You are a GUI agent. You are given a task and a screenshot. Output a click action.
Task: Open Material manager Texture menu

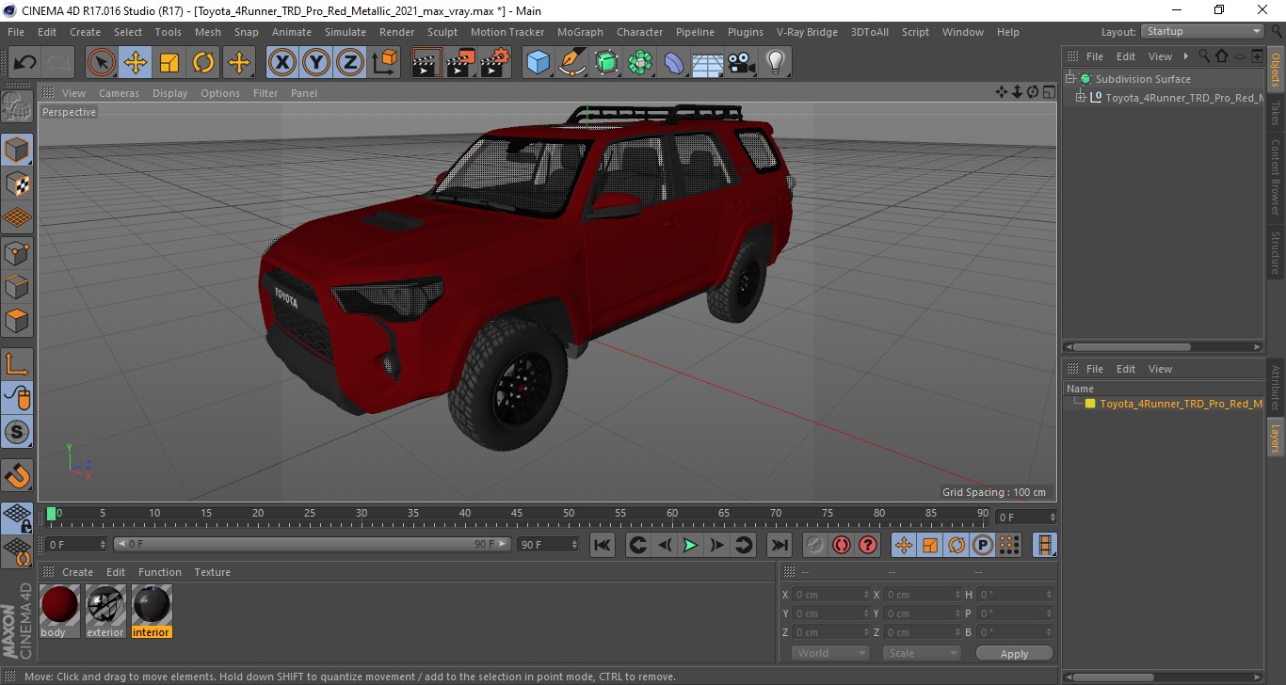click(212, 572)
